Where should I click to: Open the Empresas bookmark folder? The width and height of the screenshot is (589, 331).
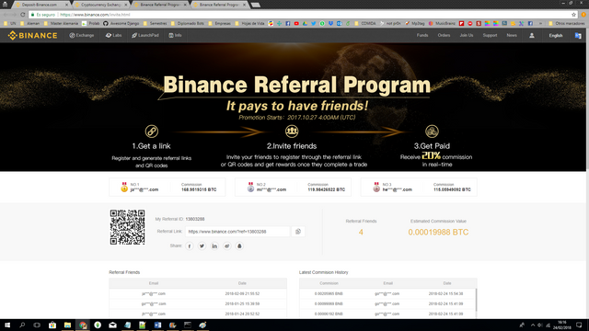point(219,23)
